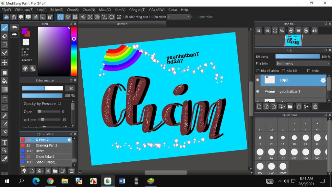This screenshot has height=187, width=332.
Task: Add a new layer
Action: 259,106
